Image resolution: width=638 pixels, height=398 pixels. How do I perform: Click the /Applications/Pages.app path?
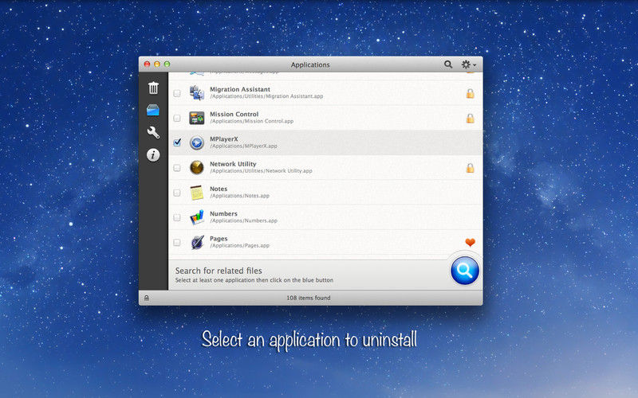[240, 245]
